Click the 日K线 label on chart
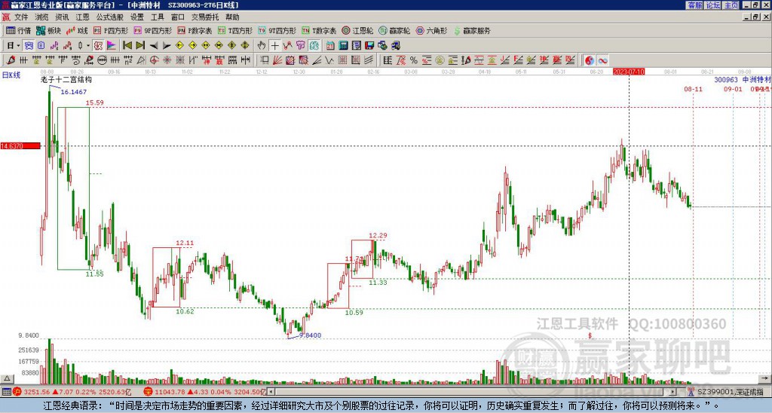The height and width of the screenshot is (413, 772). 11,75
